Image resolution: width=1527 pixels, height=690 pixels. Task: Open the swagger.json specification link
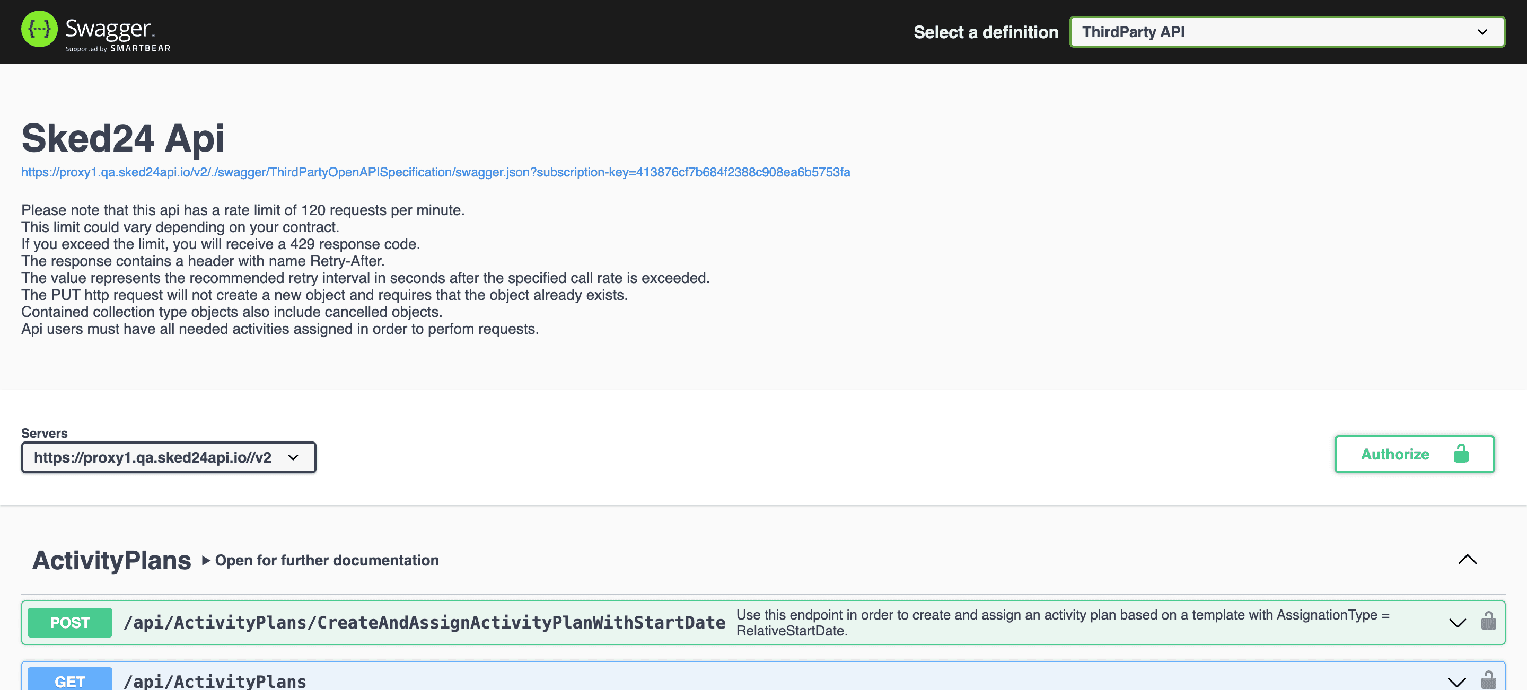pos(436,172)
